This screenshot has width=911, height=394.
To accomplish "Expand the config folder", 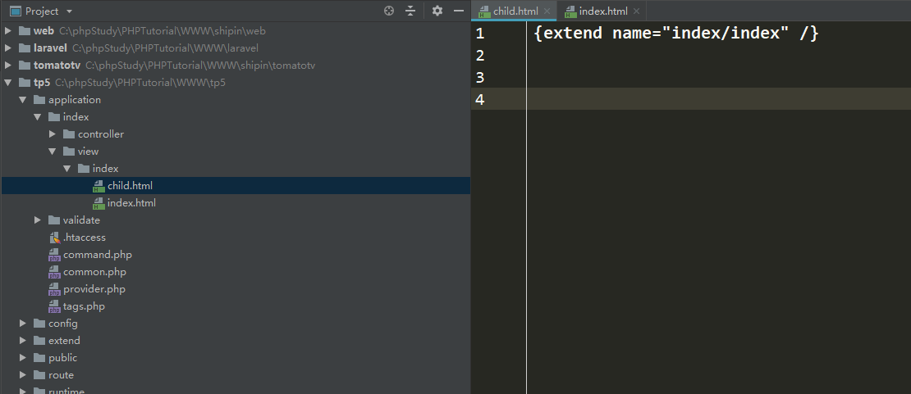I will [23, 324].
